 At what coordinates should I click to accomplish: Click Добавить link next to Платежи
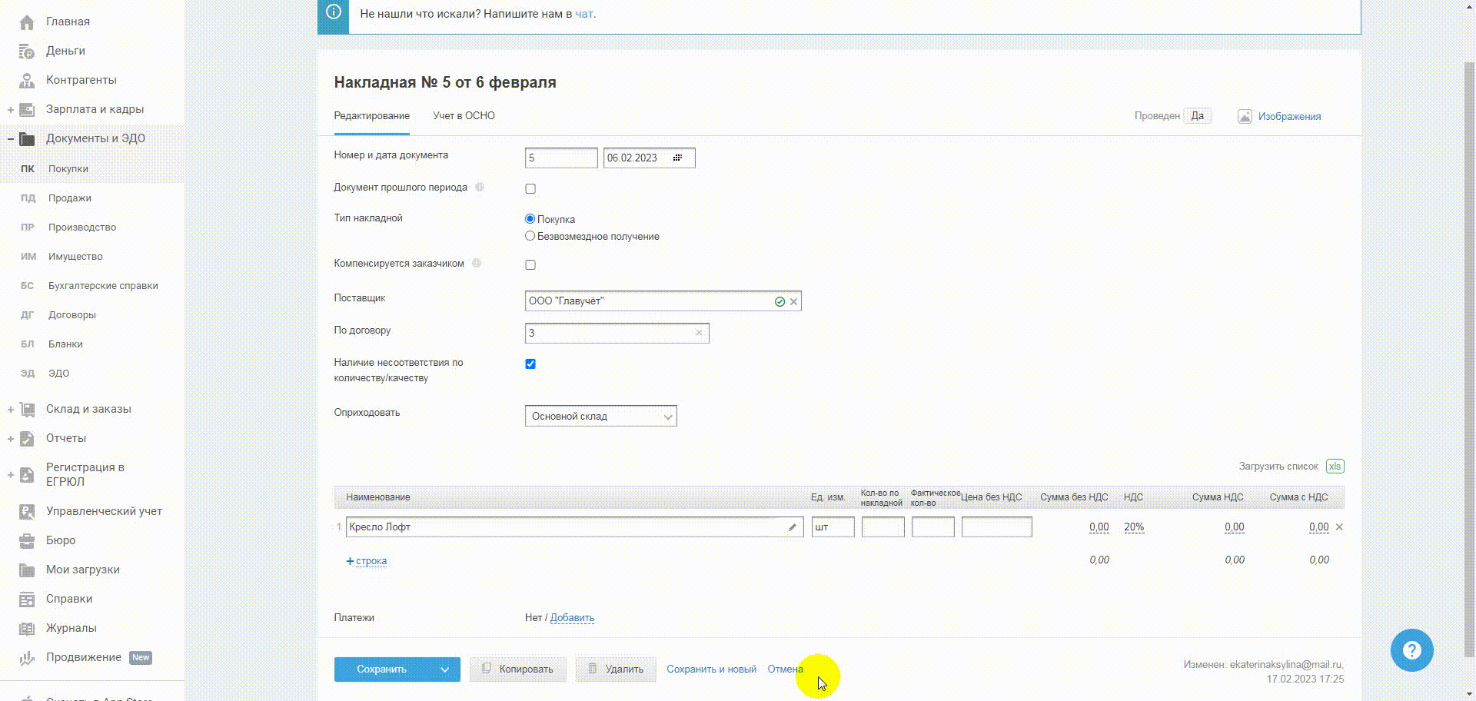(x=572, y=617)
